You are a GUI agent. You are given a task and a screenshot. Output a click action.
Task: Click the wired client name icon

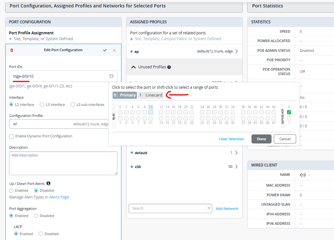[x=303, y=175]
